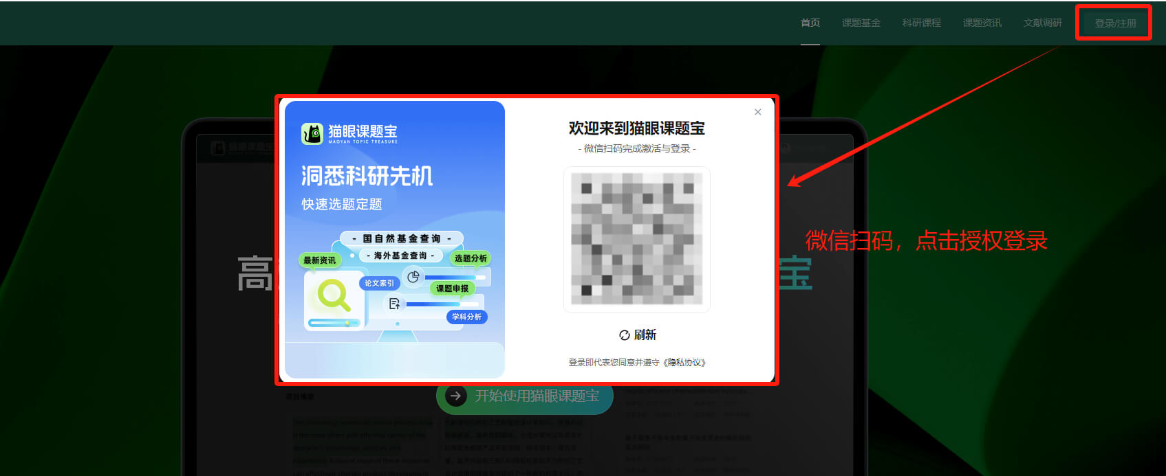Click the pie chart icon in illustration
The image size is (1166, 476).
coord(413,277)
